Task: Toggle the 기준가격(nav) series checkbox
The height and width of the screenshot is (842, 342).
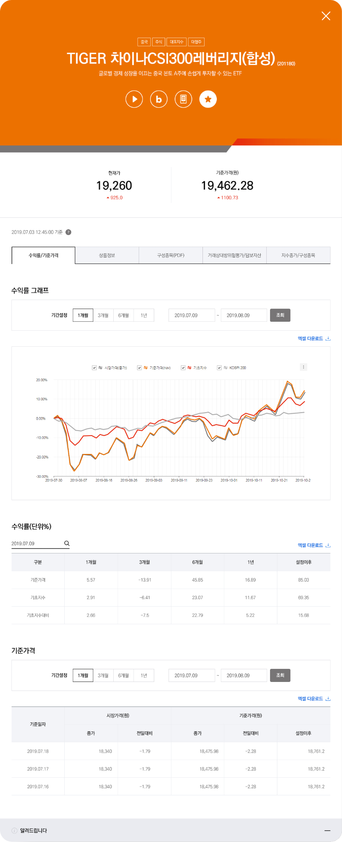Action: point(139,368)
